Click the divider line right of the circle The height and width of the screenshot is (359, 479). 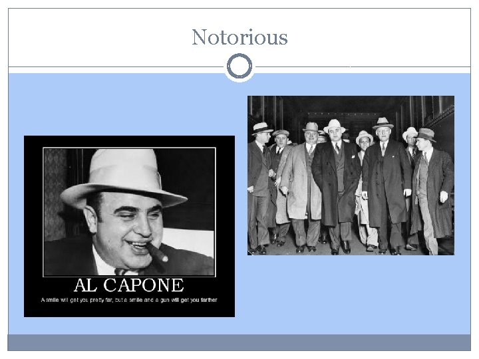[363, 66]
